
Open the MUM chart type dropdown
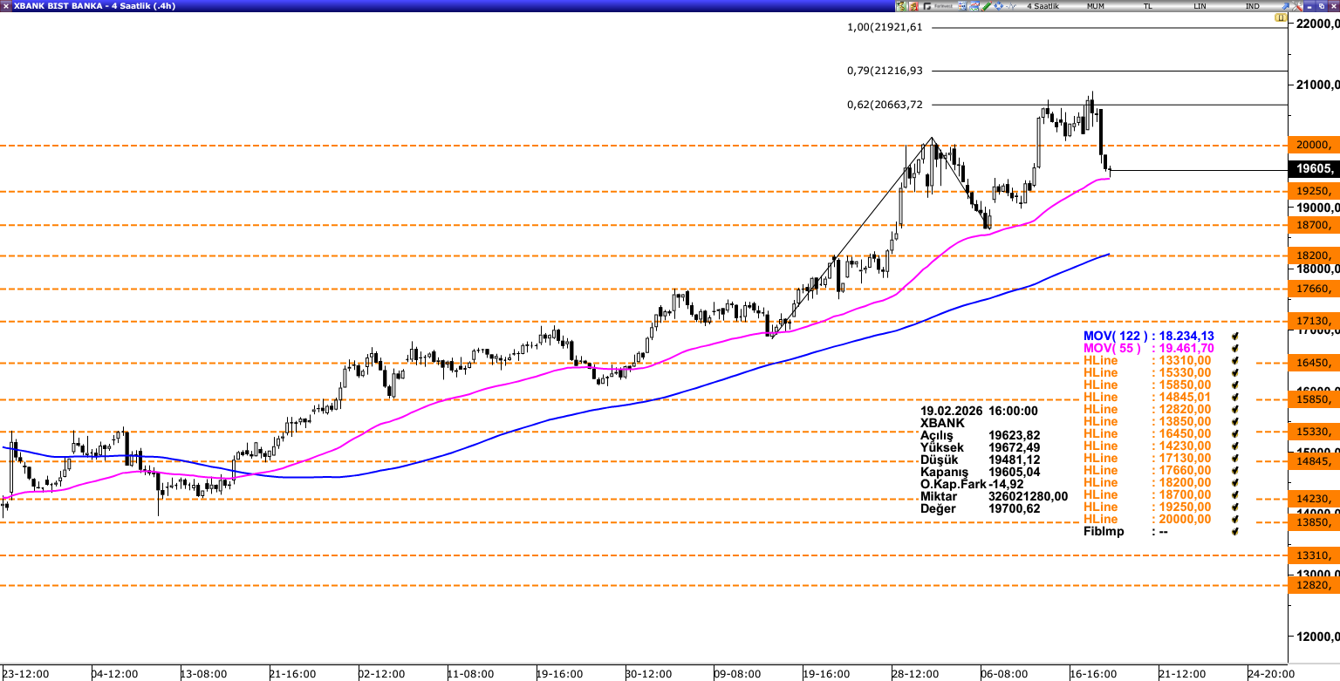coord(1096,6)
